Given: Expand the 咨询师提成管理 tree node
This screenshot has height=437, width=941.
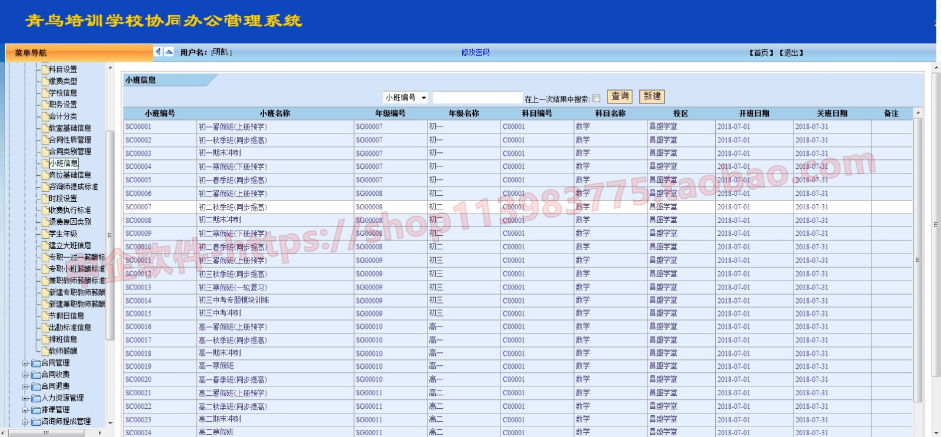Looking at the screenshot, I should 25,422.
